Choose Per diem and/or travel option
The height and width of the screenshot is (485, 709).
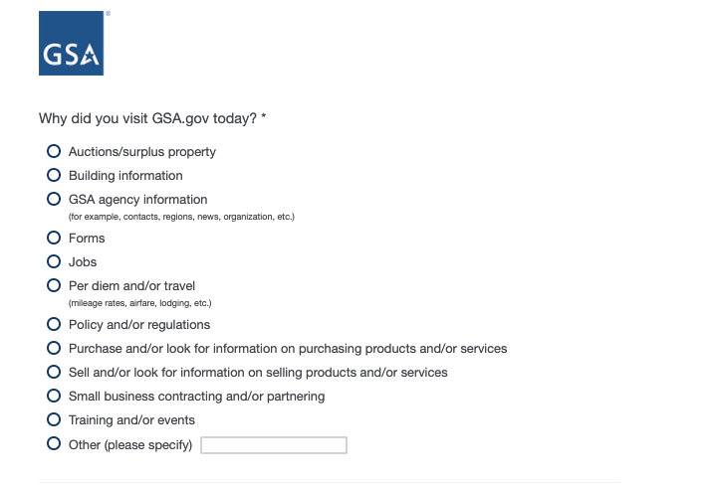click(x=54, y=286)
